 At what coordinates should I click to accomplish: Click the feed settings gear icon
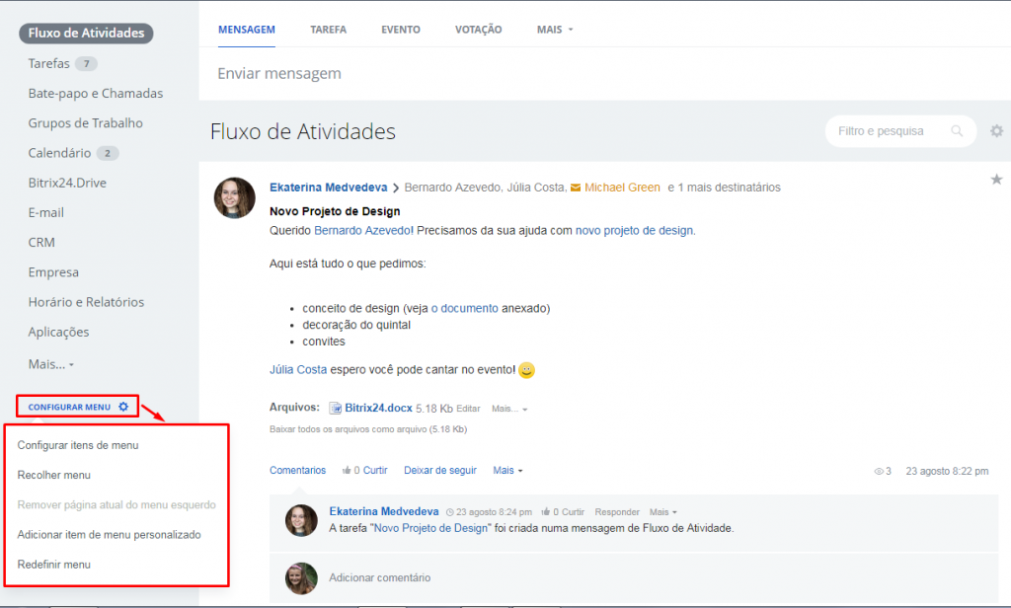point(997,131)
